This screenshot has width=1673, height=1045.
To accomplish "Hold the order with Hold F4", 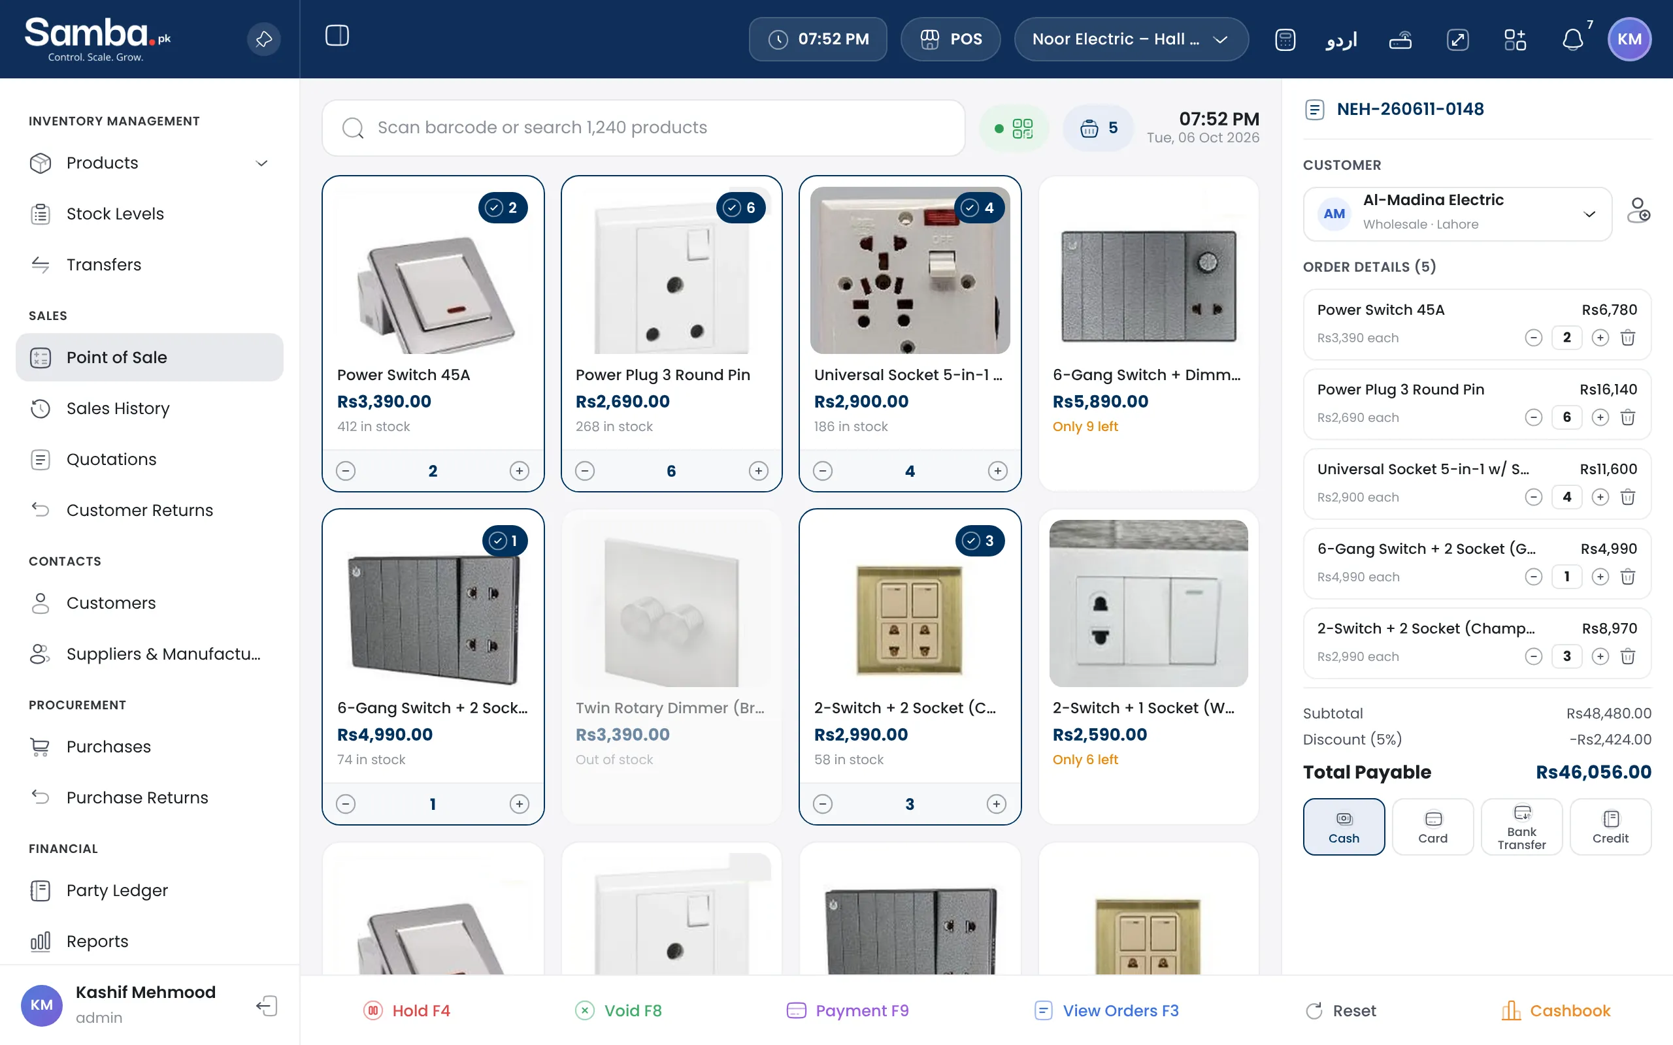I will 407,1010.
